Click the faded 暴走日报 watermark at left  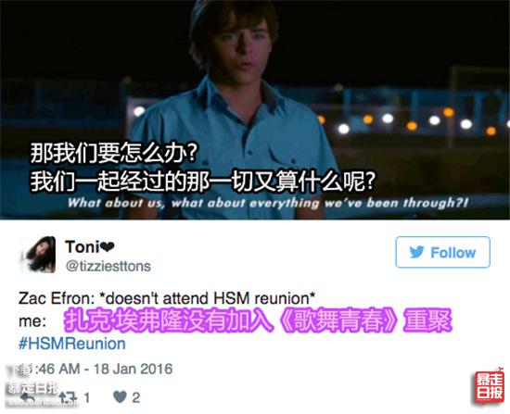tap(32, 388)
